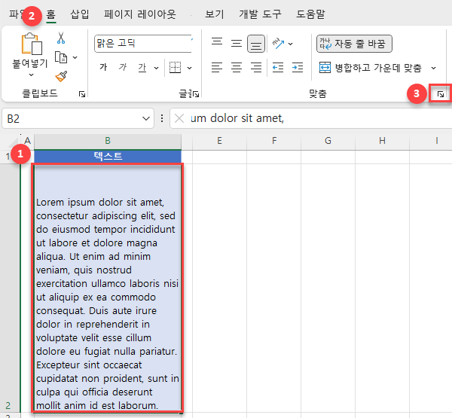Expand the Name Box dropdown arrow
The height and width of the screenshot is (418, 452).
(x=146, y=119)
